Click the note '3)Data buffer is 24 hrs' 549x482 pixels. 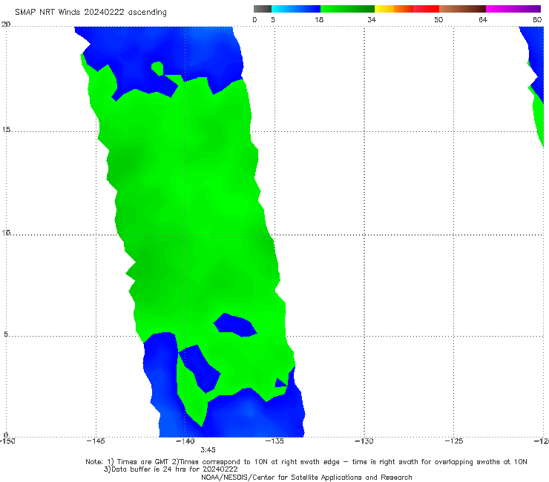171,469
